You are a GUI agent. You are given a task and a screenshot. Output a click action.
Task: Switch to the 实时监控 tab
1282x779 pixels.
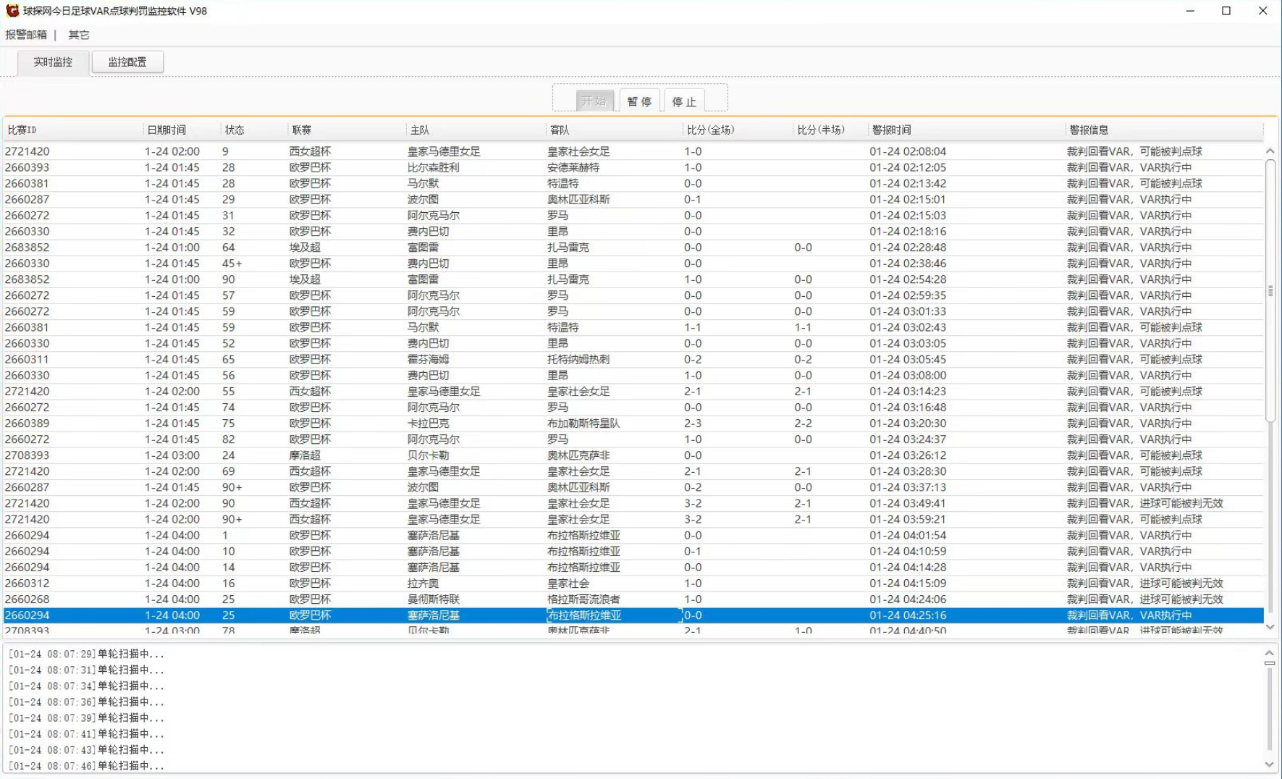[53, 62]
